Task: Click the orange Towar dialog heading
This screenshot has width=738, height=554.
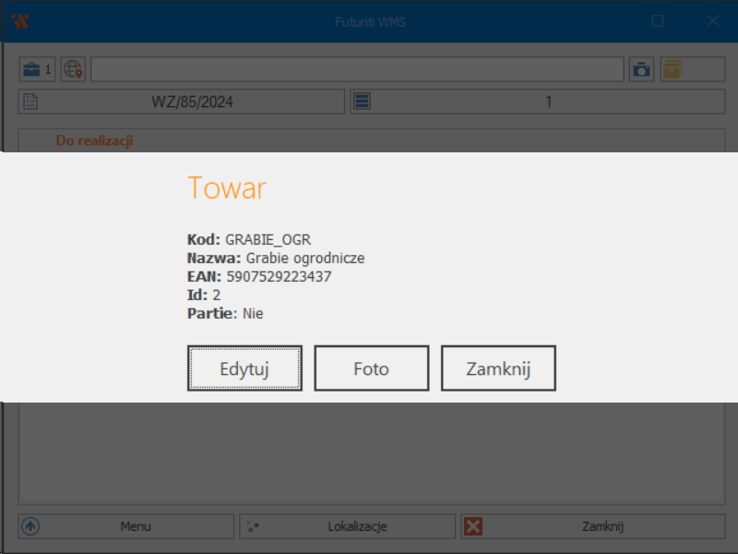Action: pyautogui.click(x=227, y=188)
